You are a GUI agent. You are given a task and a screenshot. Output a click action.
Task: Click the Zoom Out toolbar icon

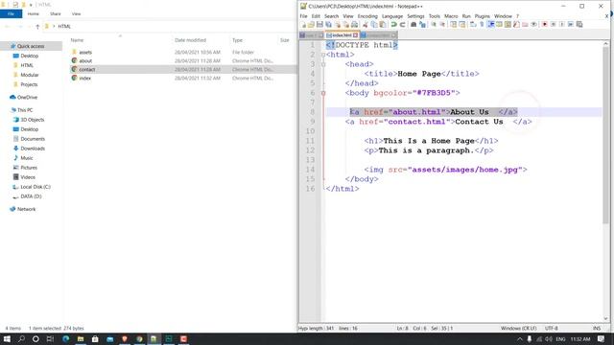(x=442, y=24)
